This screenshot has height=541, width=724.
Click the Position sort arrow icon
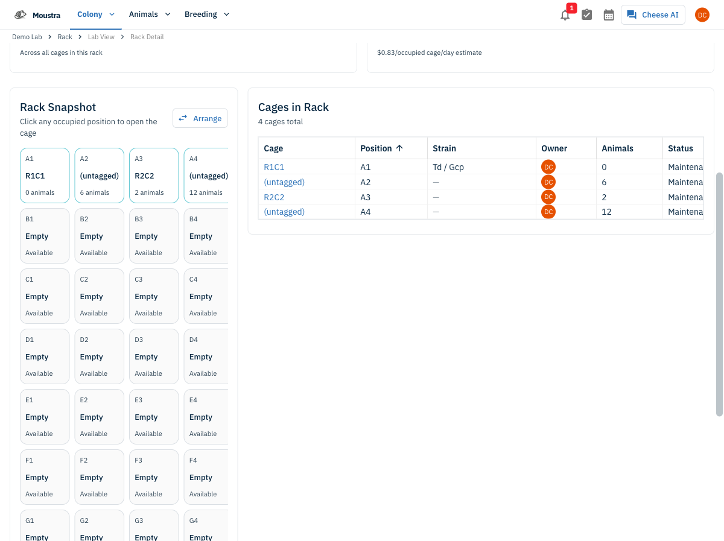(x=399, y=148)
